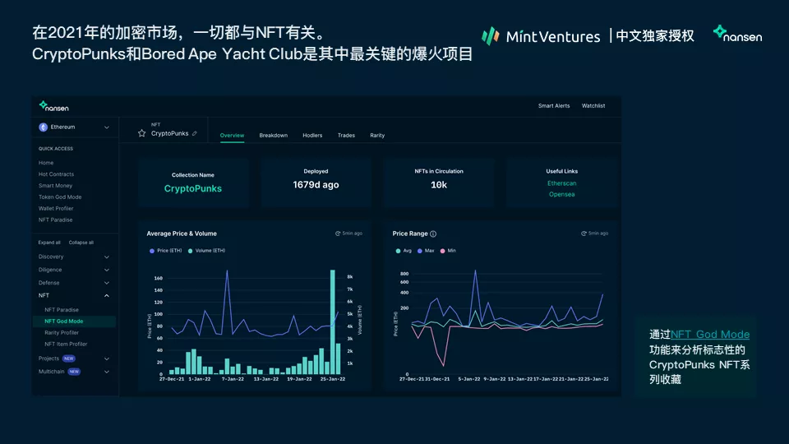Image resolution: width=789 pixels, height=444 pixels.
Task: Open NFT Paradise in Quick Access
Action: [55, 220]
